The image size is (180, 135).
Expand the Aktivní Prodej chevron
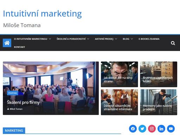point(116,39)
